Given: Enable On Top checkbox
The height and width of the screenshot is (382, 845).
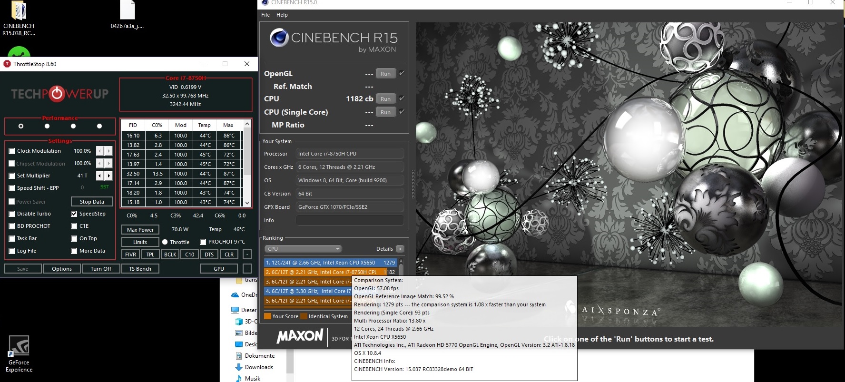Looking at the screenshot, I should click(74, 239).
